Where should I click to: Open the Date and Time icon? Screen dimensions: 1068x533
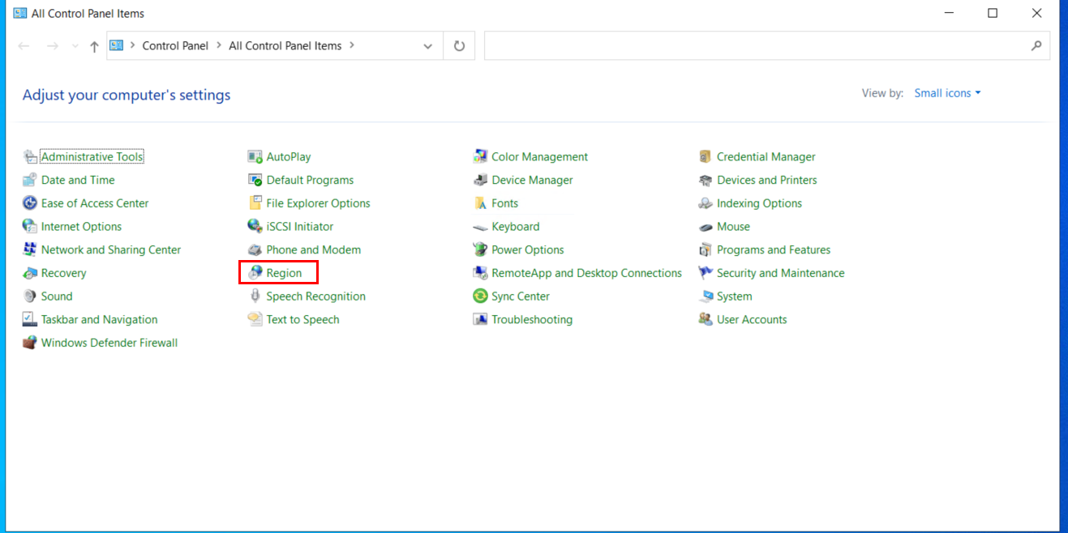tap(30, 180)
